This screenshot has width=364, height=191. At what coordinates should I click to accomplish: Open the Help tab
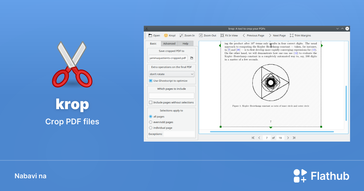[x=185, y=43]
